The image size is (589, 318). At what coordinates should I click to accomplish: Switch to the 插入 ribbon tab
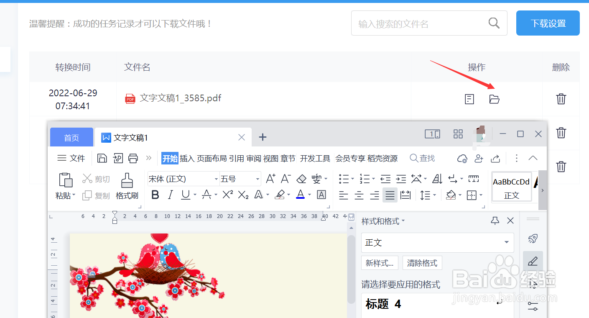187,158
